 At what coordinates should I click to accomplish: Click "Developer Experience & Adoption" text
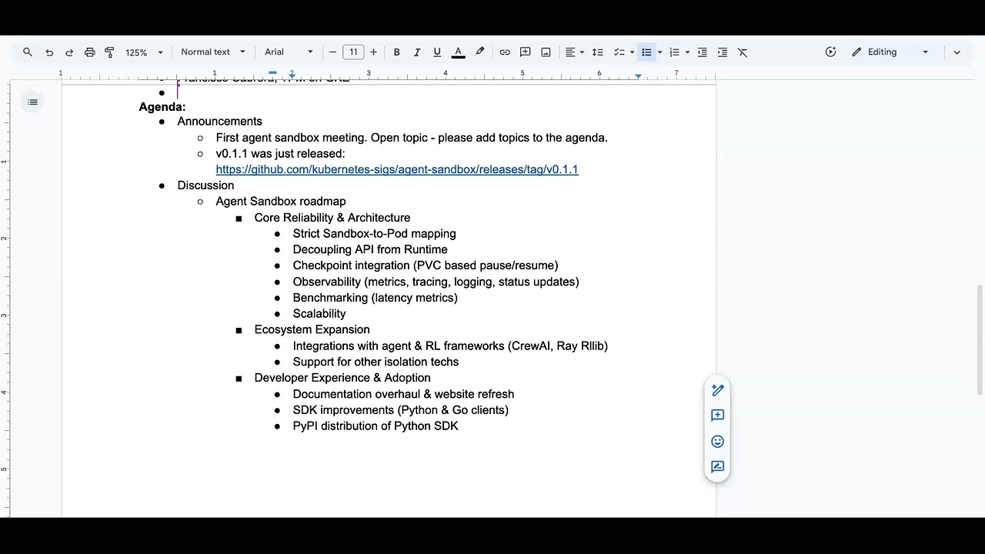(x=342, y=378)
